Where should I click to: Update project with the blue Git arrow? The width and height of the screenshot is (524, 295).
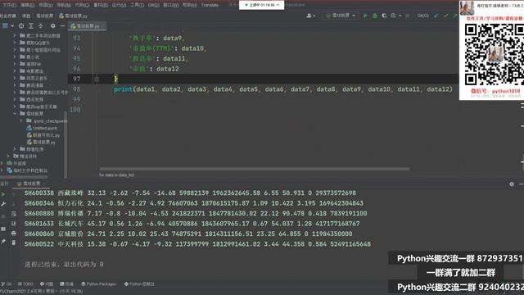click(x=436, y=16)
